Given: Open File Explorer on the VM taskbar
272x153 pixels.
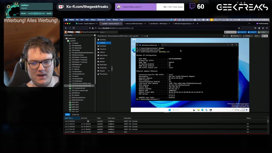Looking at the screenshot, I should [198, 110].
